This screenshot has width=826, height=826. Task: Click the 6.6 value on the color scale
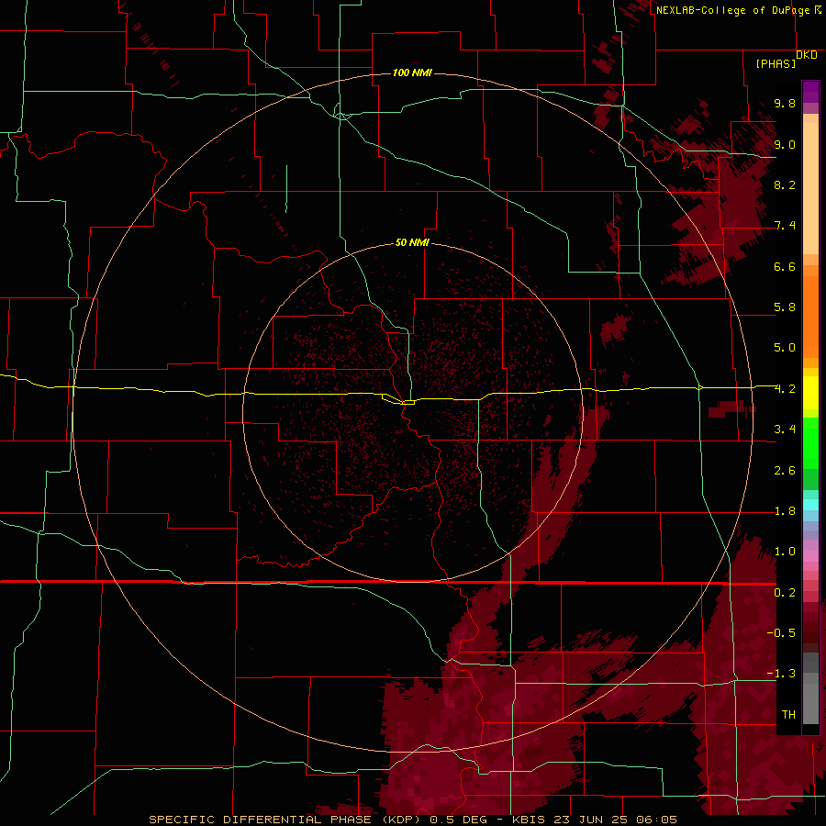click(785, 266)
